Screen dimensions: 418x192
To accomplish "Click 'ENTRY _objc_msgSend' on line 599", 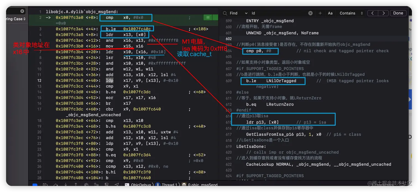I will [x=270, y=21].
